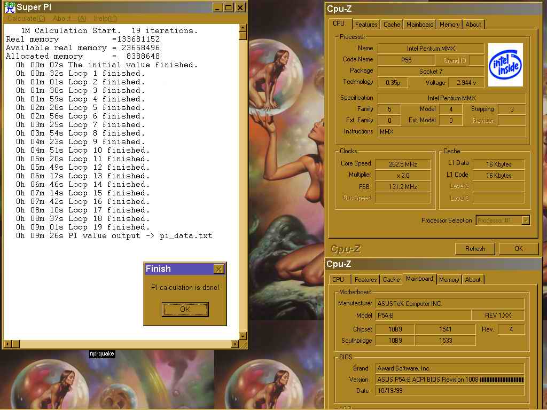The height and width of the screenshot is (410, 547).
Task: Switch to Features tab in upper Cpu-Z window
Action: coord(366,25)
